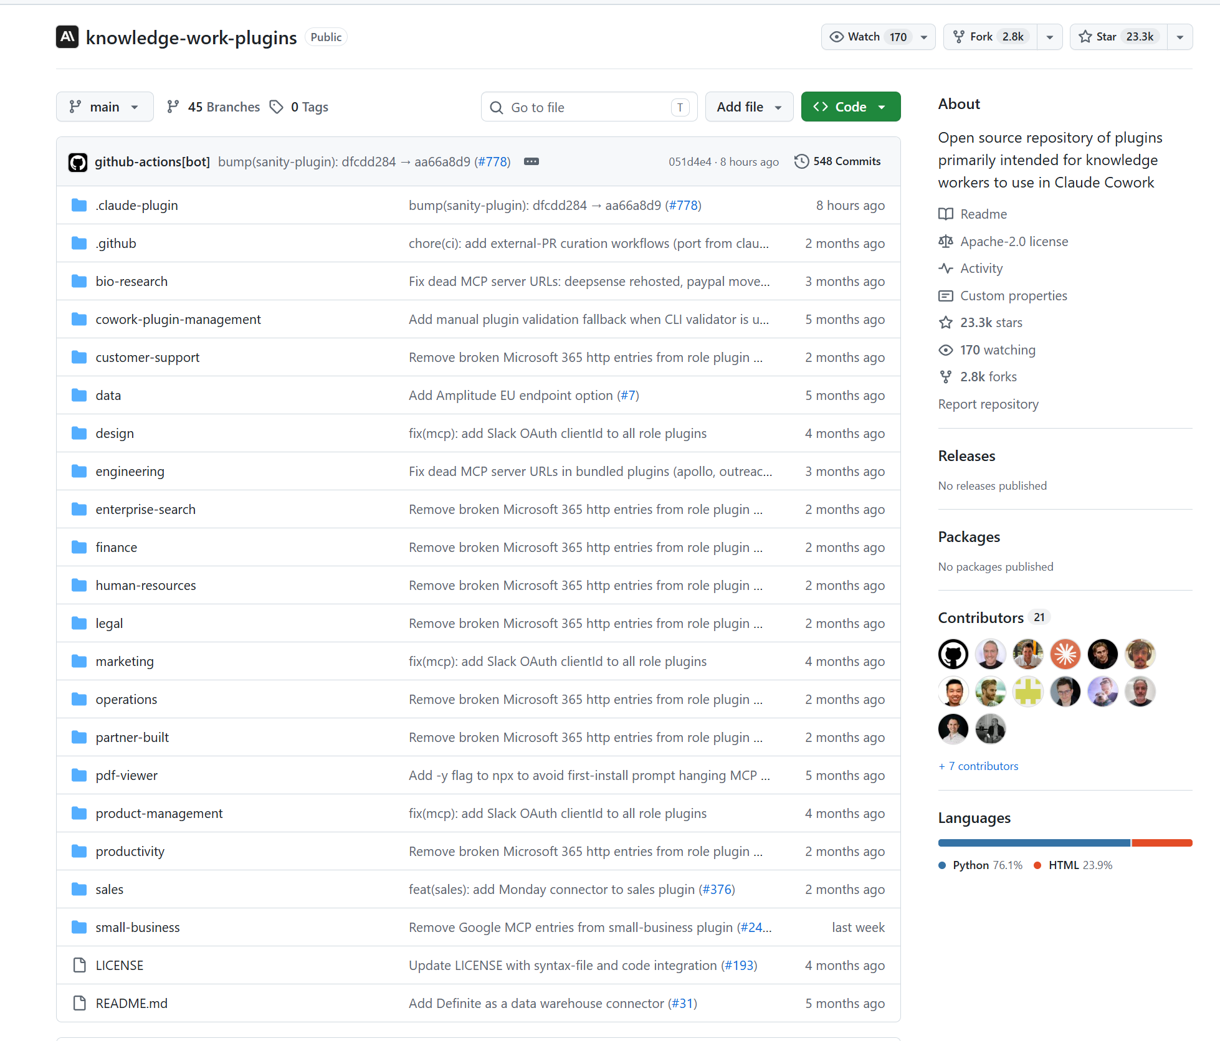This screenshot has width=1220, height=1041.
Task: Click the Readme book icon
Action: click(x=946, y=214)
